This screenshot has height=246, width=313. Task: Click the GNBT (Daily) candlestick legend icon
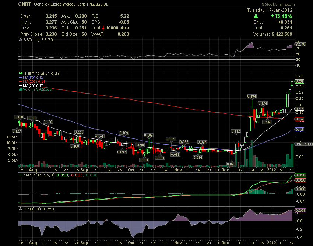coord(21,74)
